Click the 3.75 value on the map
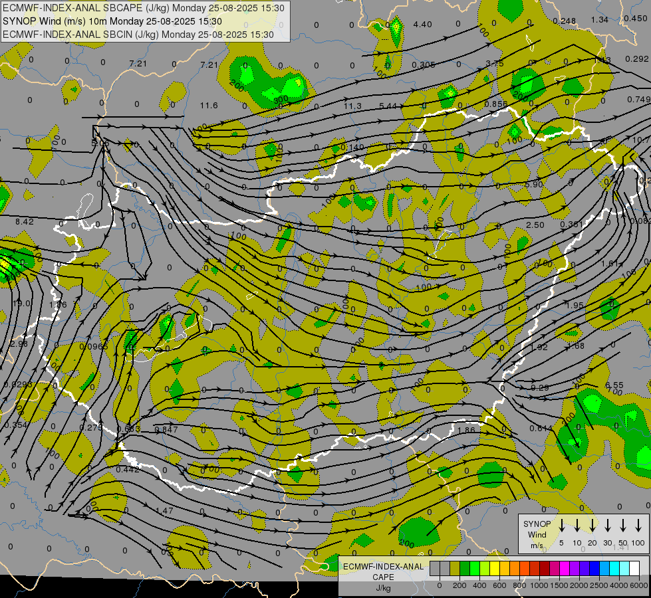 pos(495,64)
